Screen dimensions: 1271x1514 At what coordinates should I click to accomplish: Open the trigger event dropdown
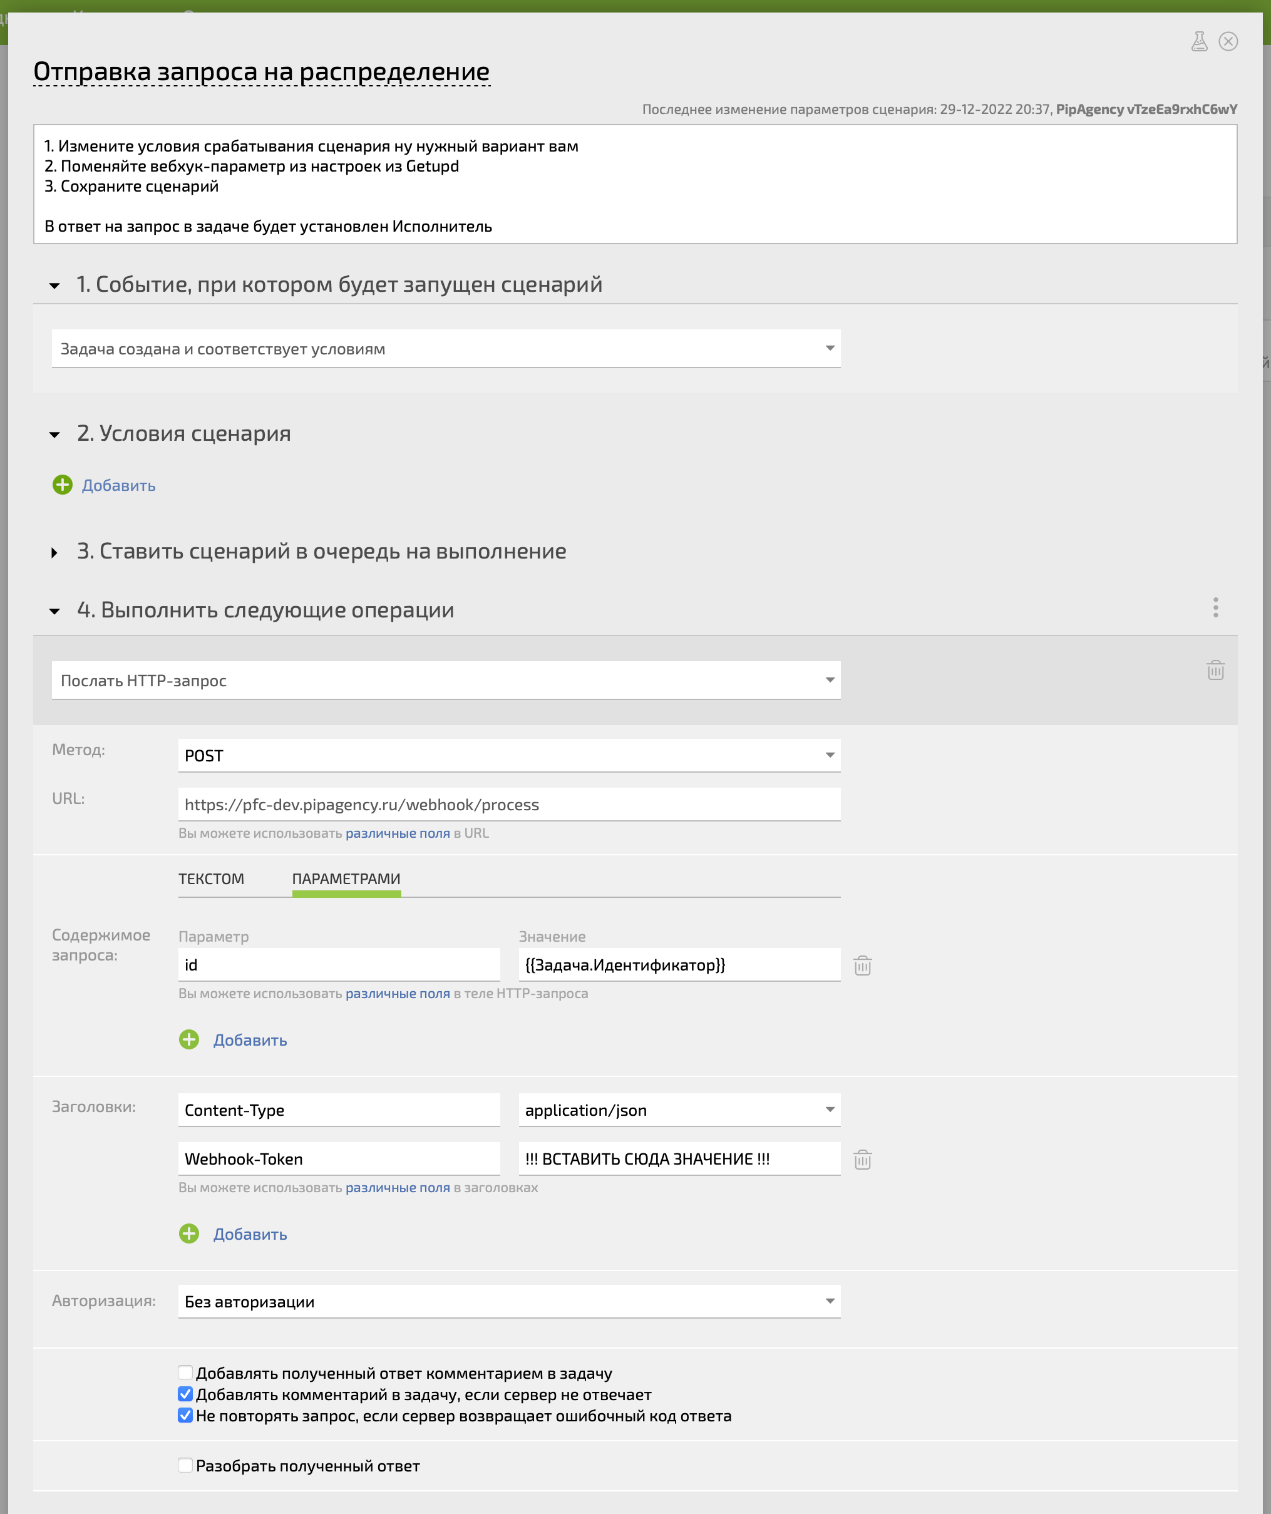446,349
